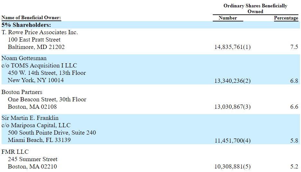Viewport: 301px width, 172px height.
Task: Click the "c/o Mariposa Capital, LLC" line
Action: (36, 125)
